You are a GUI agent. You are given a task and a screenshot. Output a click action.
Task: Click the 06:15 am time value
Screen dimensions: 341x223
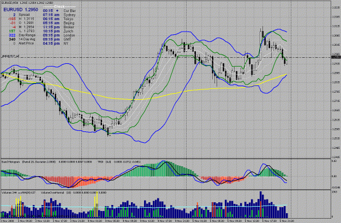[51, 19]
